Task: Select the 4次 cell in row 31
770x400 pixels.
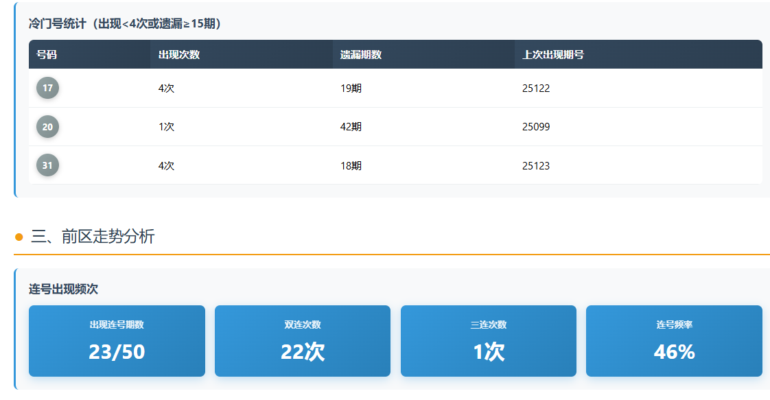Action: (x=241, y=165)
